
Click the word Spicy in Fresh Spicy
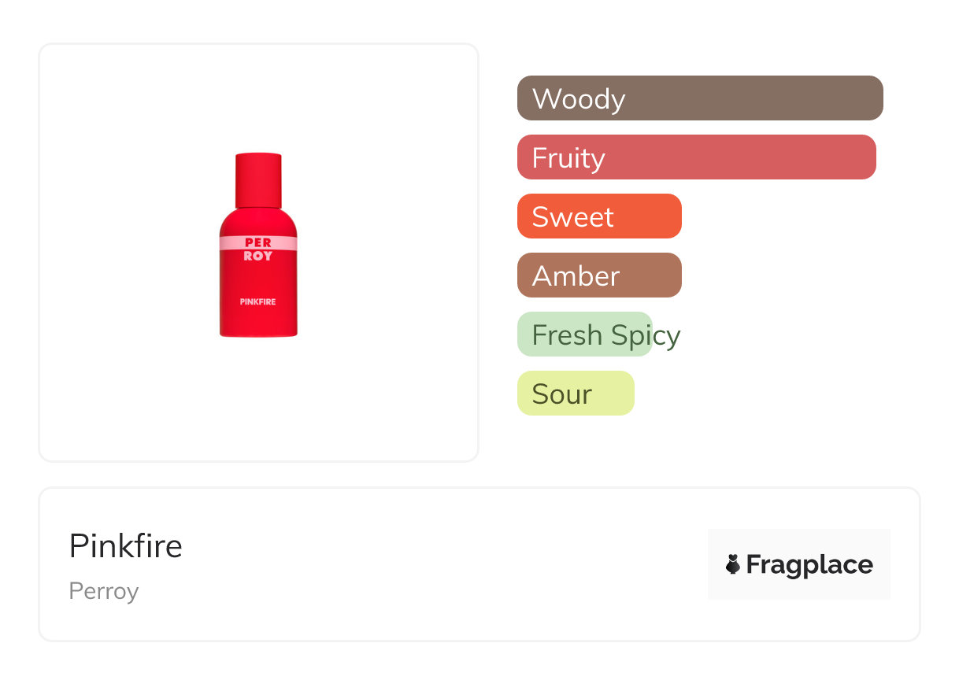coord(645,335)
